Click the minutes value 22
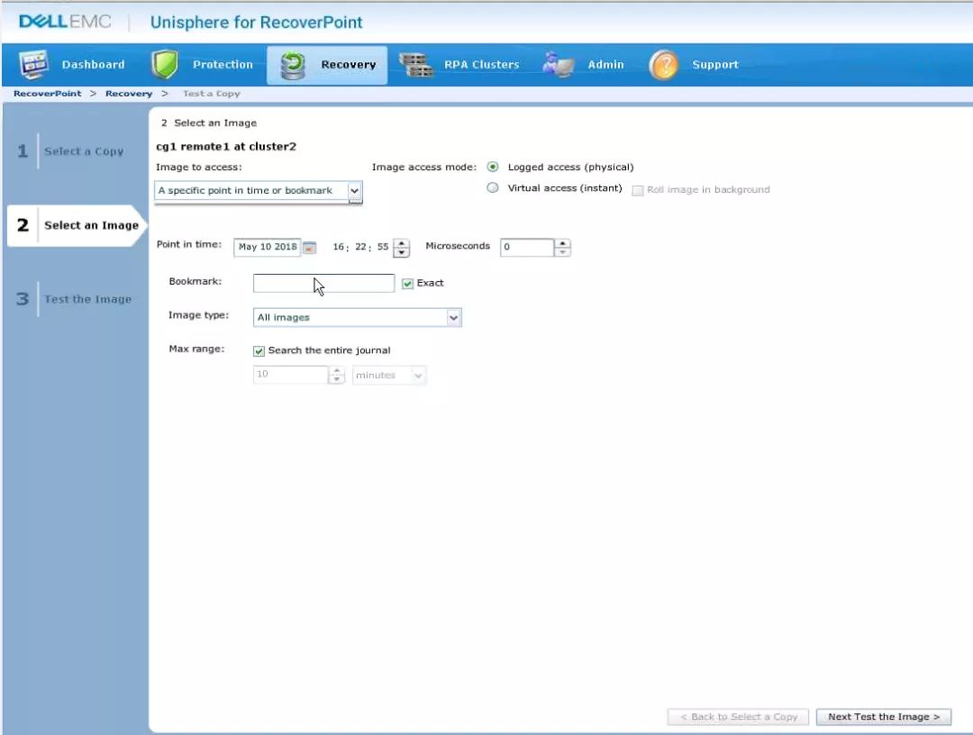Image resolution: width=973 pixels, height=735 pixels. (360, 247)
